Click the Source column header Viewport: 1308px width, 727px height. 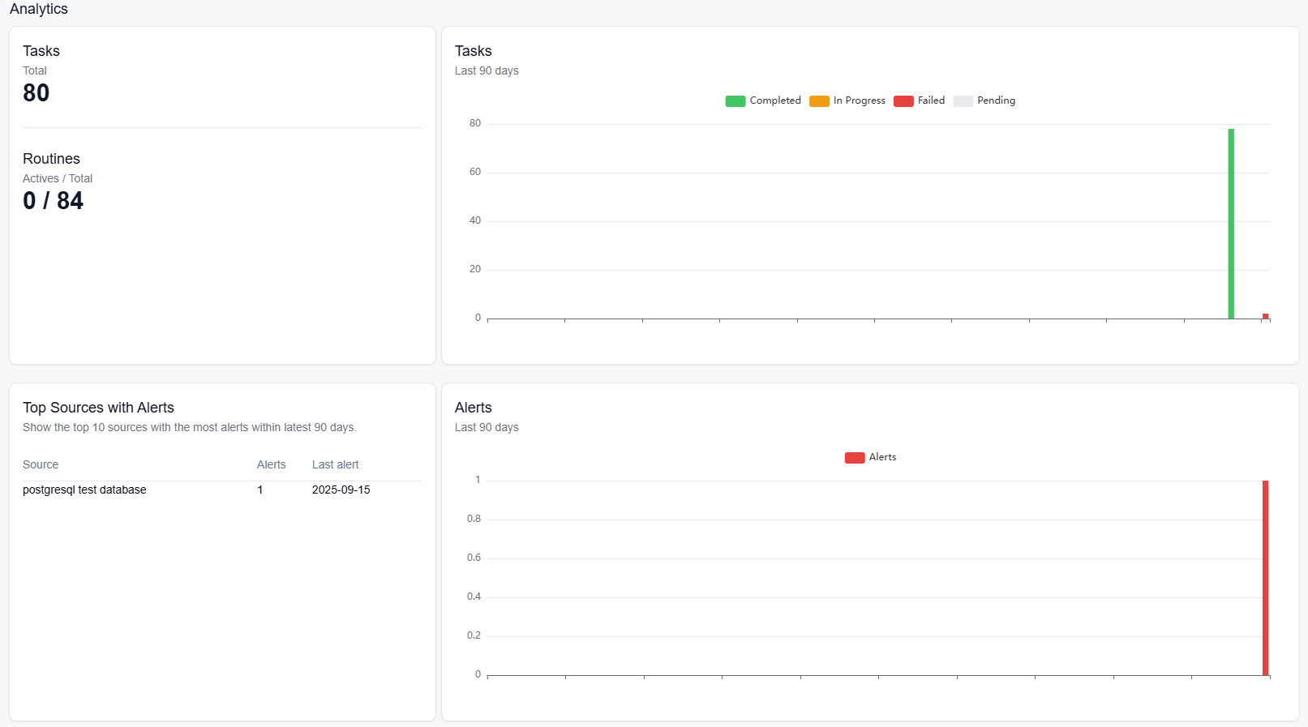point(41,464)
